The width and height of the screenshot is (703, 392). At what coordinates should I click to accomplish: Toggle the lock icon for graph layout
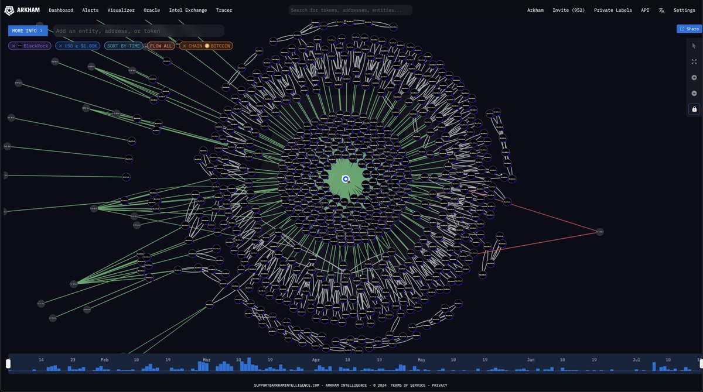[694, 109]
